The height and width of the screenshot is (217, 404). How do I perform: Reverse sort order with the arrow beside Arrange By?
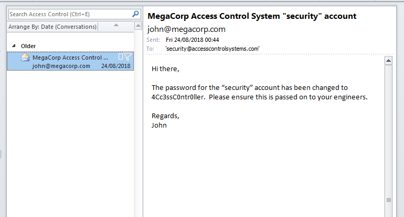pyautogui.click(x=116, y=26)
